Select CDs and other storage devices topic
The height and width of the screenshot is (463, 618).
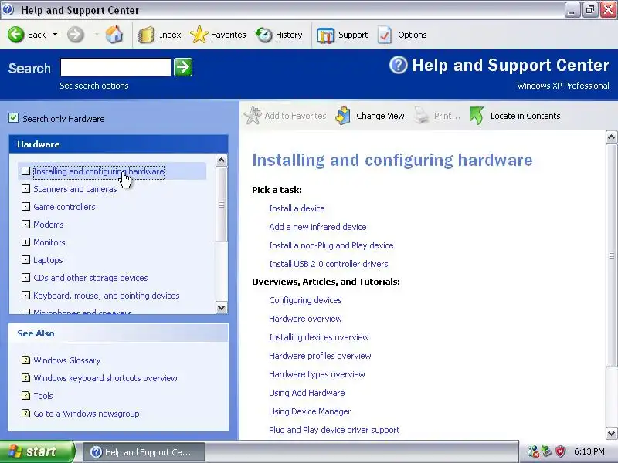tap(90, 278)
